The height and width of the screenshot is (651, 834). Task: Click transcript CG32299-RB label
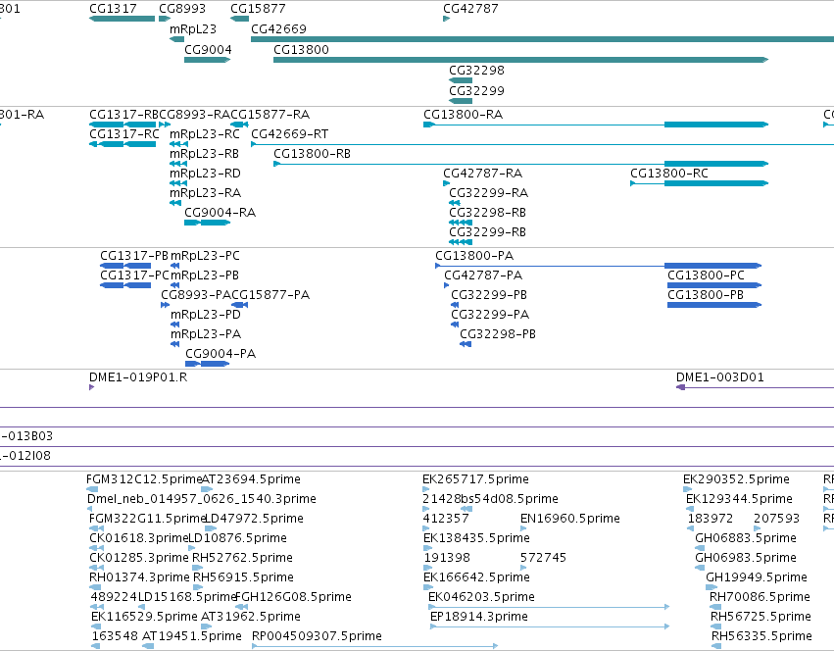[487, 232]
